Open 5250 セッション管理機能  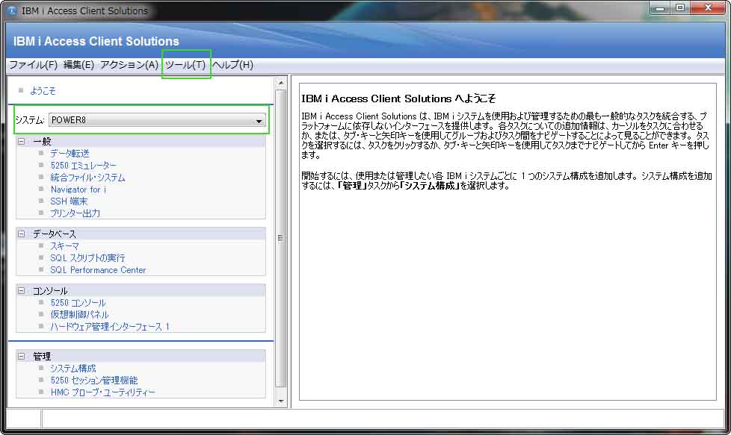pyautogui.click(x=93, y=381)
